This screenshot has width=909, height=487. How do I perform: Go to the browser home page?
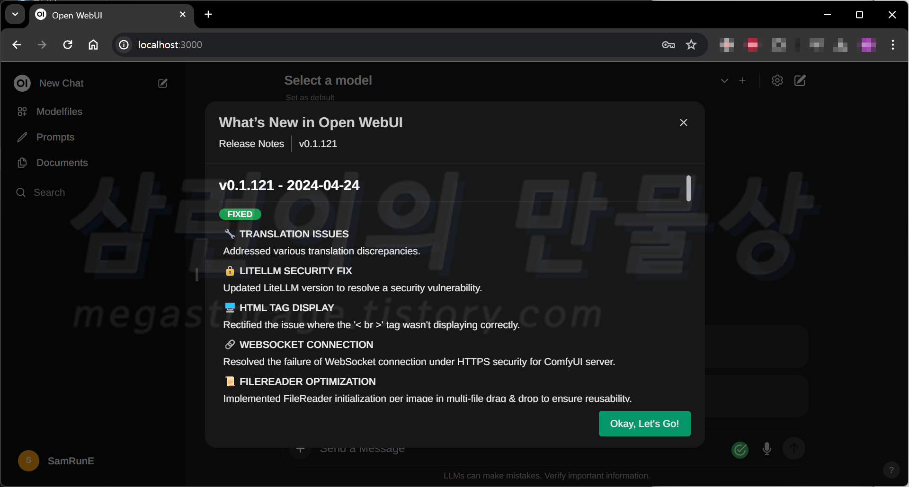pyautogui.click(x=93, y=44)
